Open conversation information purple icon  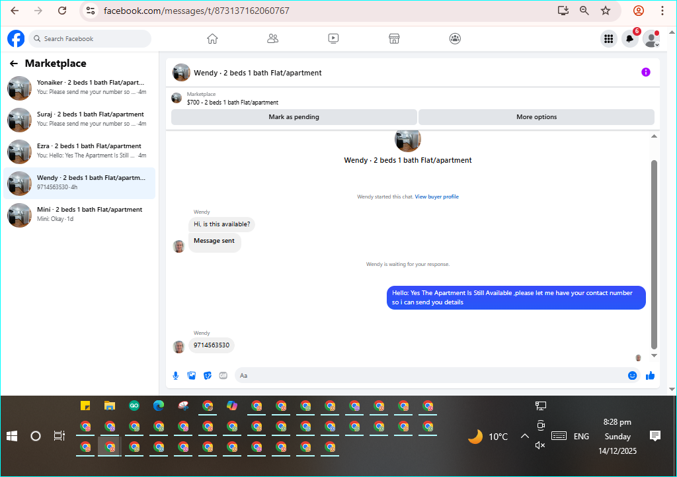click(645, 72)
